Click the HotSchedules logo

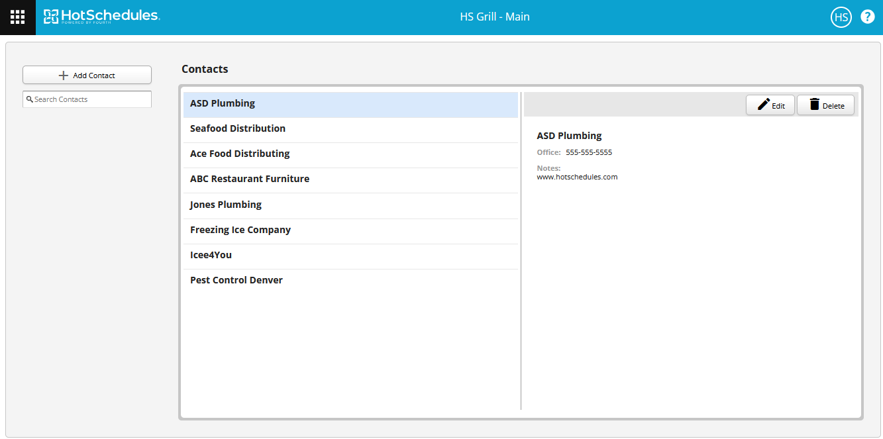point(101,17)
